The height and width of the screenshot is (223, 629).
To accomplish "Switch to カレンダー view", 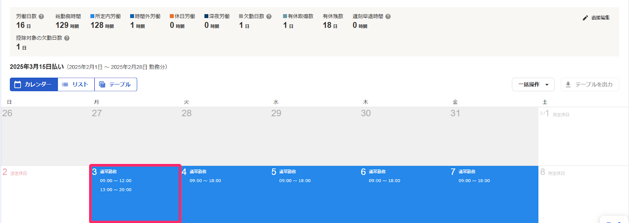I will (x=34, y=84).
